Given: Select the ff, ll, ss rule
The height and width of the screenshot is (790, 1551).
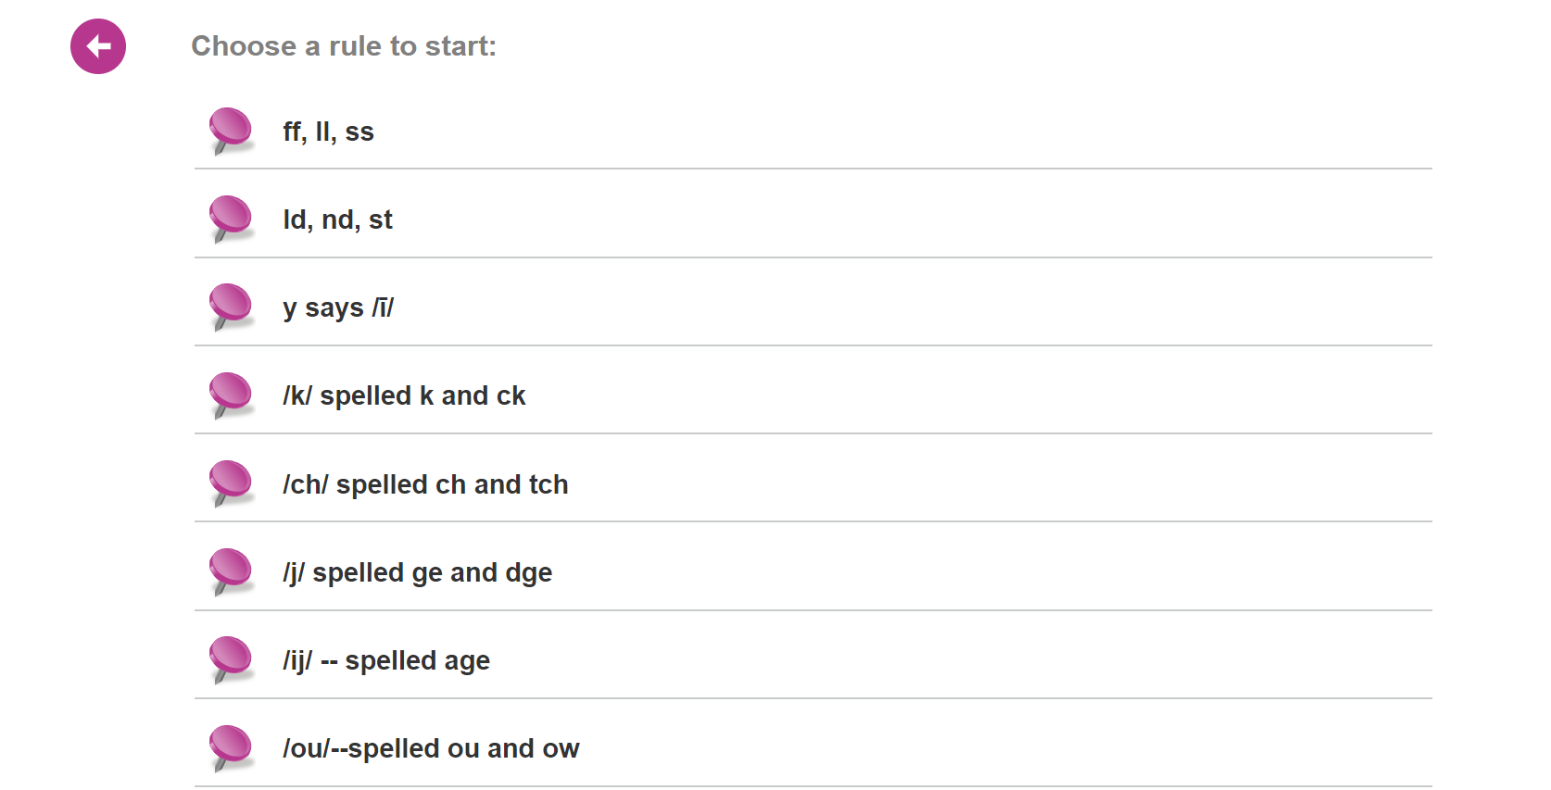Looking at the screenshot, I should click(329, 132).
